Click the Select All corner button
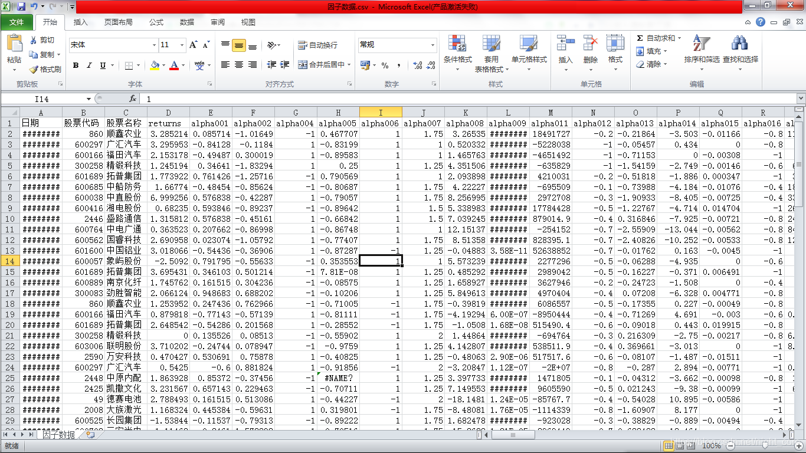This screenshot has height=453, width=806. [x=10, y=112]
